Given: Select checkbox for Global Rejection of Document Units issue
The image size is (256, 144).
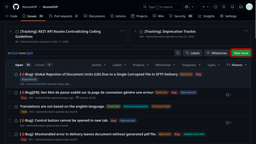Looking at the screenshot, I should [x=10, y=74].
